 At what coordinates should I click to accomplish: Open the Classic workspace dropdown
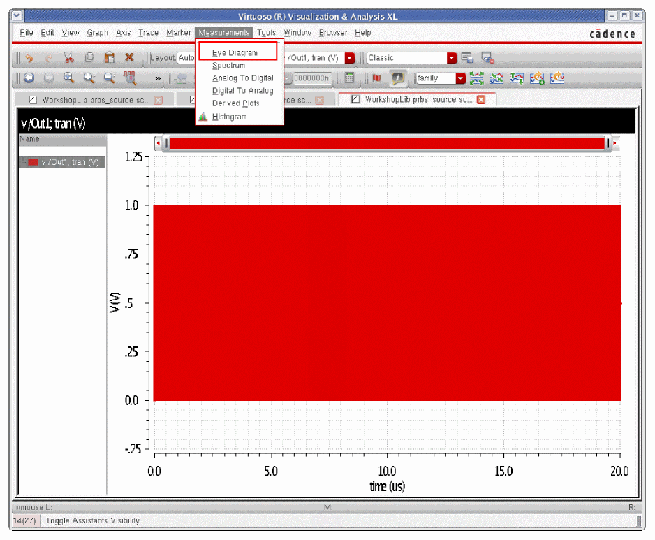pos(452,58)
